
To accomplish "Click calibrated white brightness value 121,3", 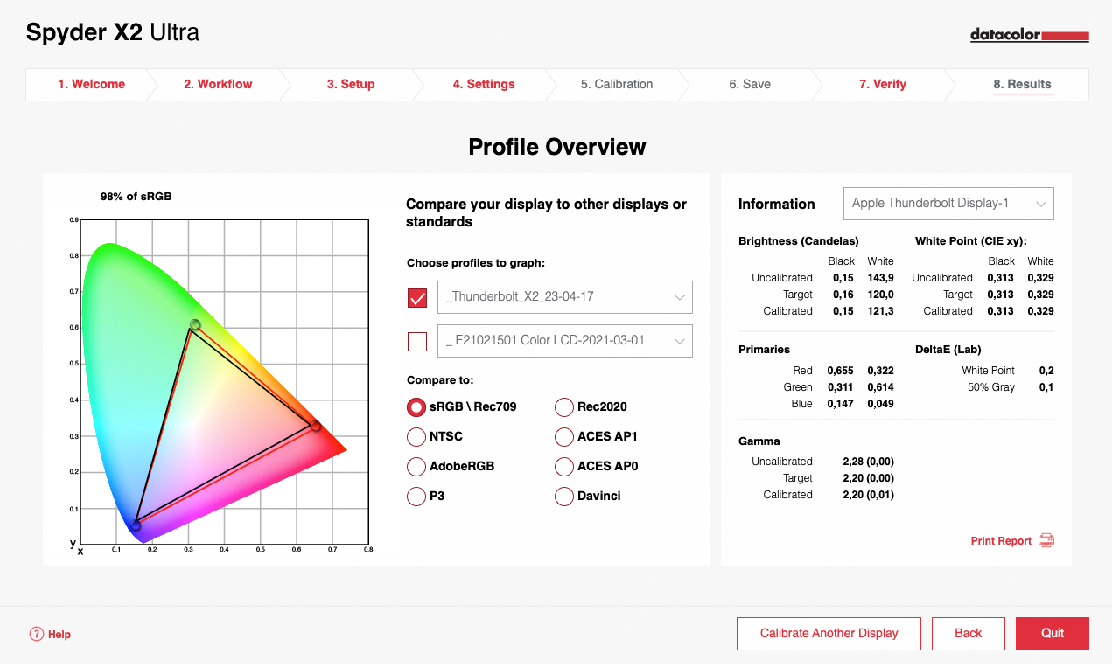I will pyautogui.click(x=880, y=311).
